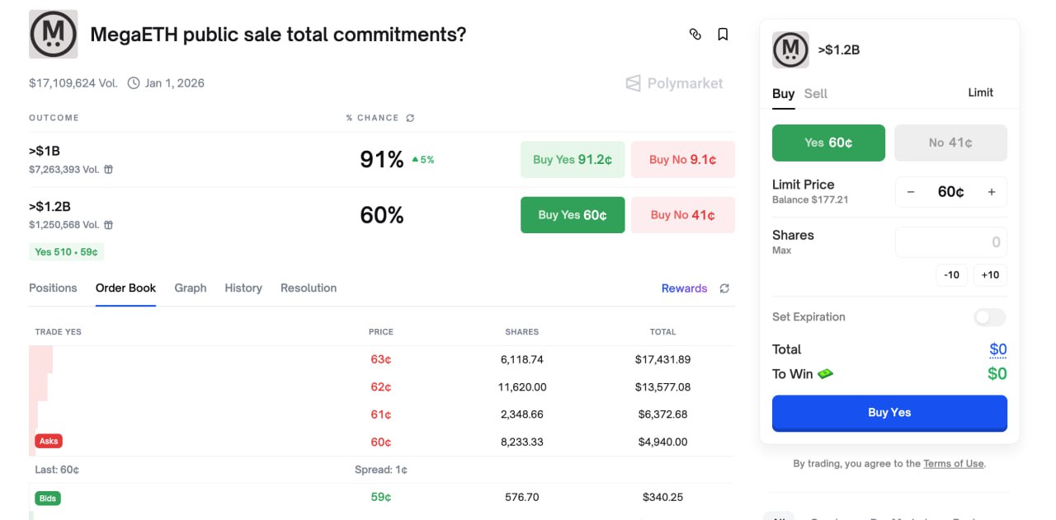Viewport: 1056px width, 520px height.
Task: Open the Terms of Use link
Action: pos(953,463)
